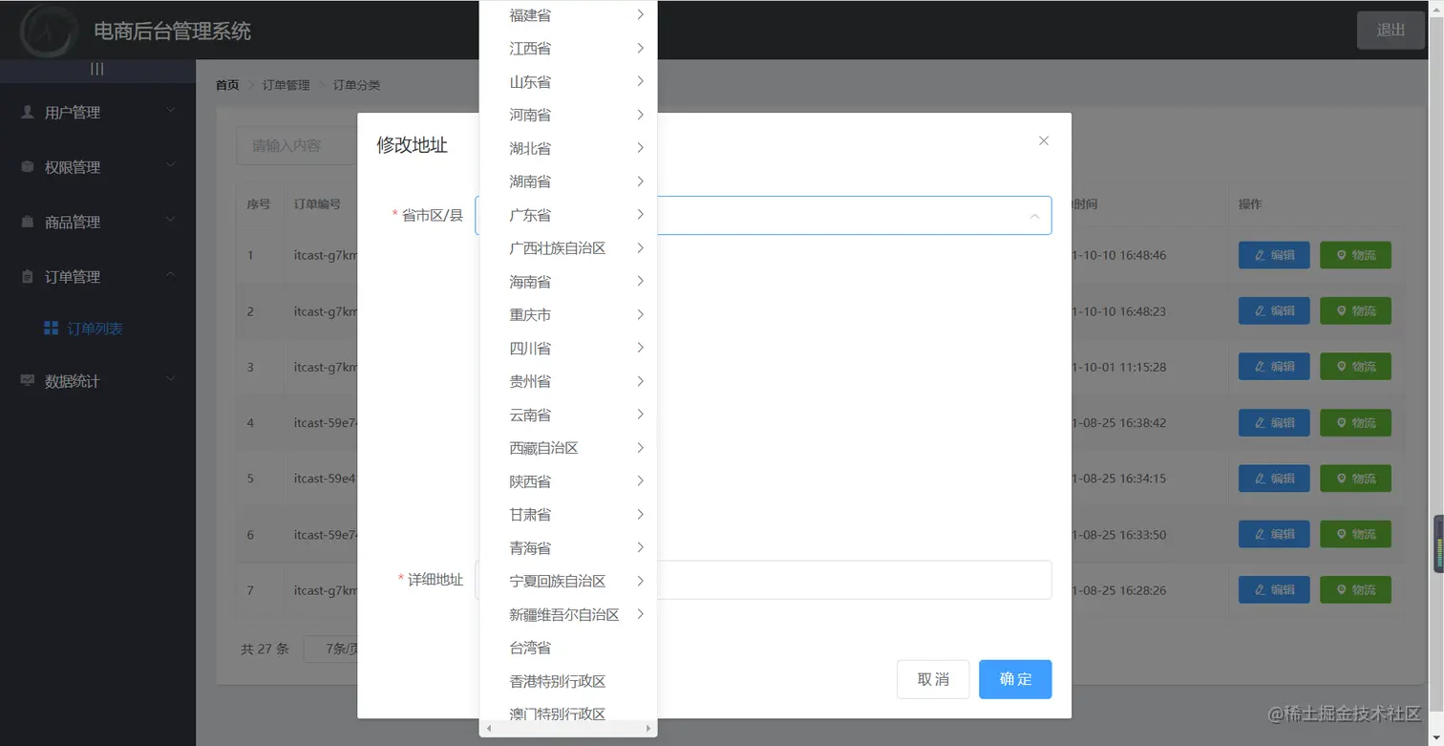The image size is (1444, 746).
Task: Open 订单列表 in the sidebar
Action: coord(96,329)
